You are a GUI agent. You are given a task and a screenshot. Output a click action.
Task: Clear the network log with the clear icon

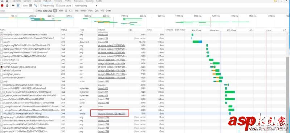click(7, 5)
